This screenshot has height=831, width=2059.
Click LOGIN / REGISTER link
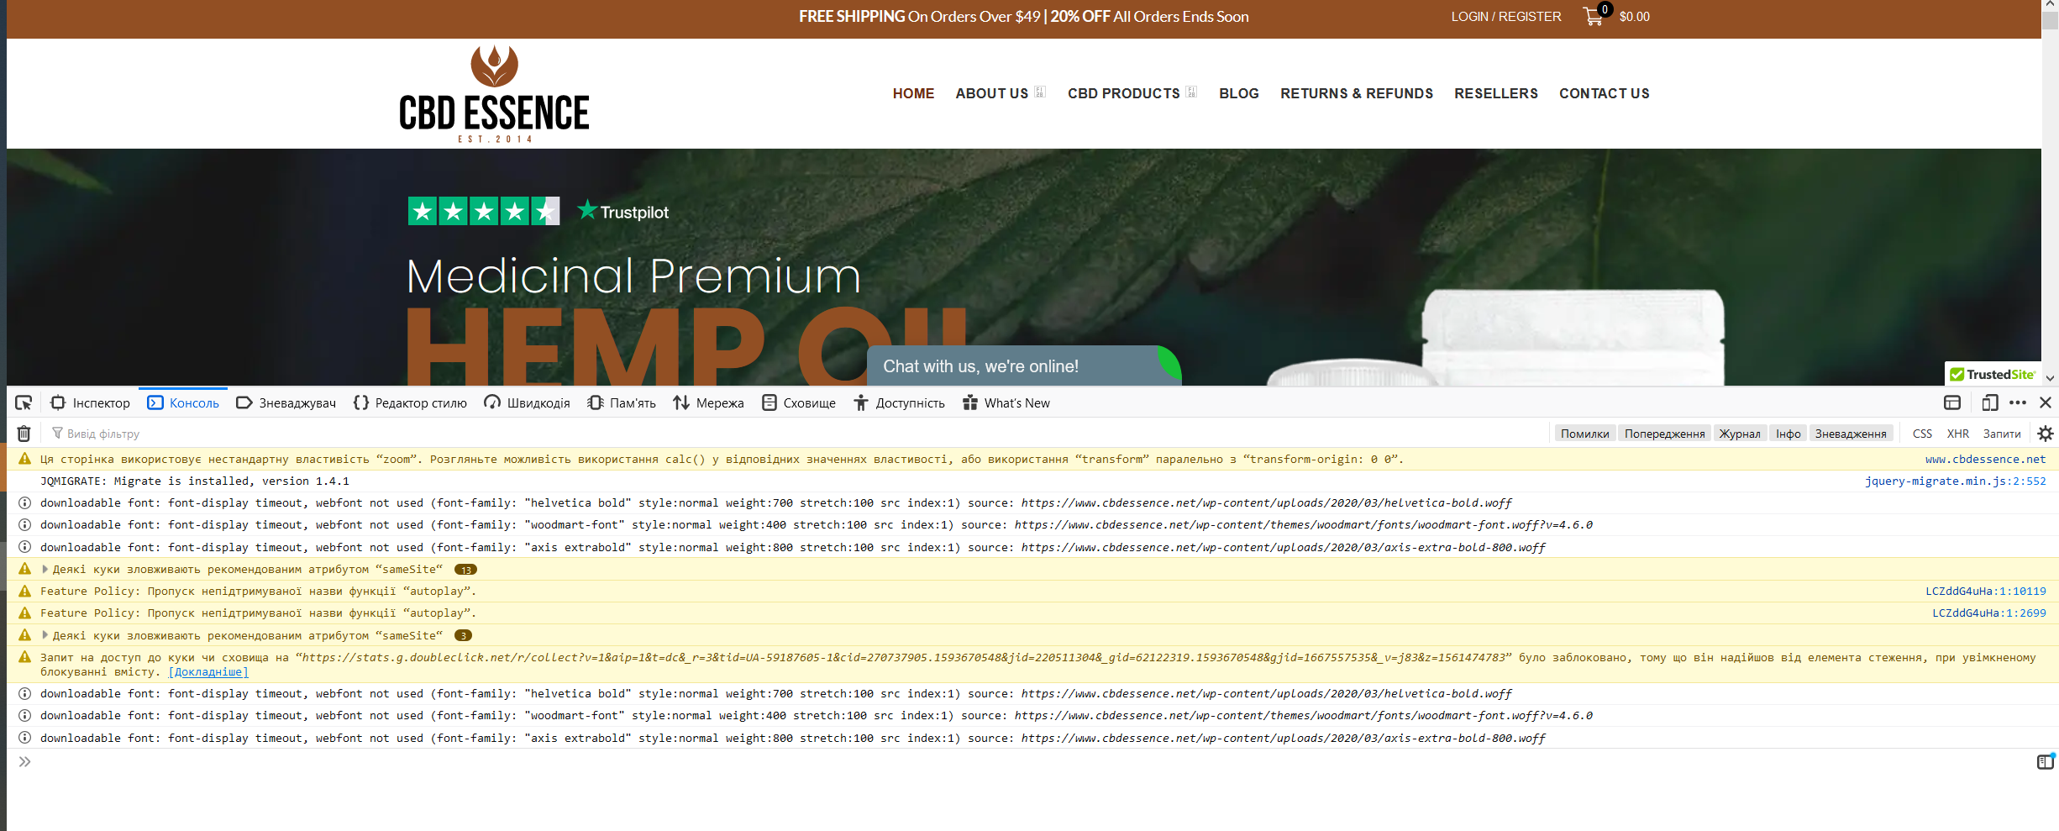coord(1506,17)
